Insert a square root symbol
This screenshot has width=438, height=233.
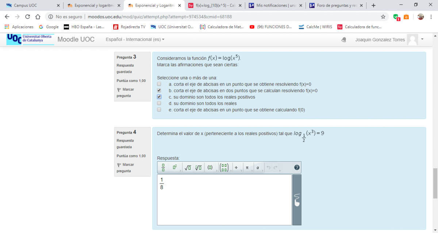tap(188, 167)
